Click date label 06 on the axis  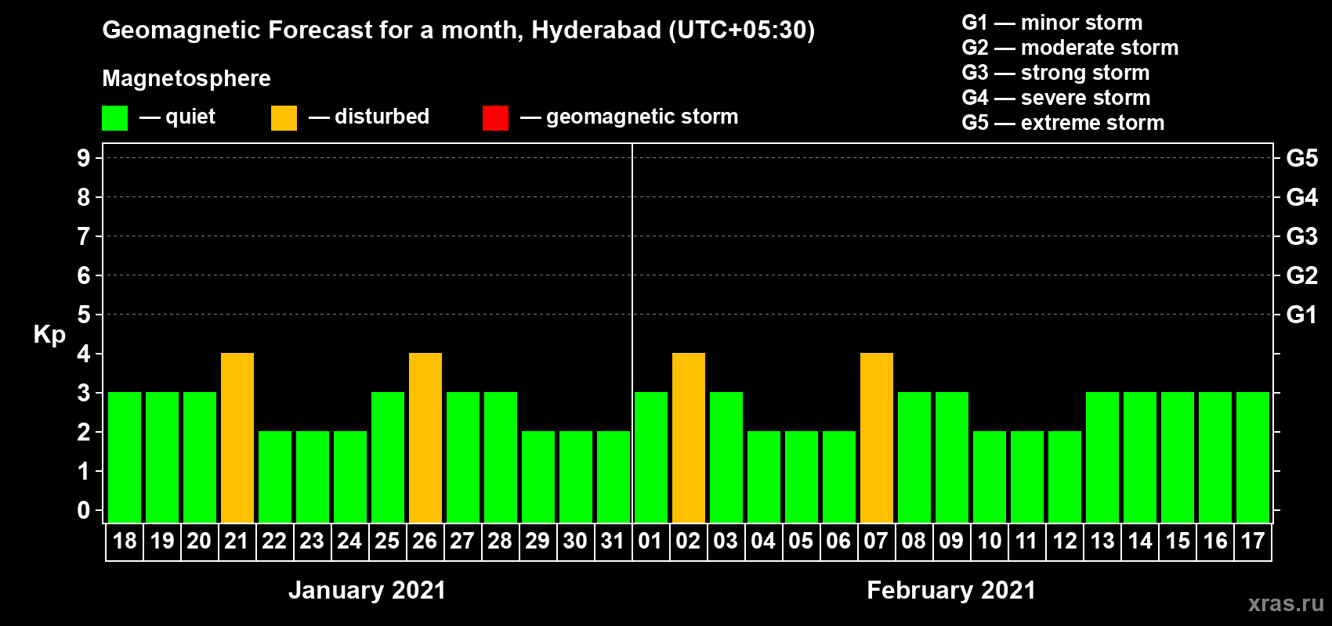[x=838, y=541]
